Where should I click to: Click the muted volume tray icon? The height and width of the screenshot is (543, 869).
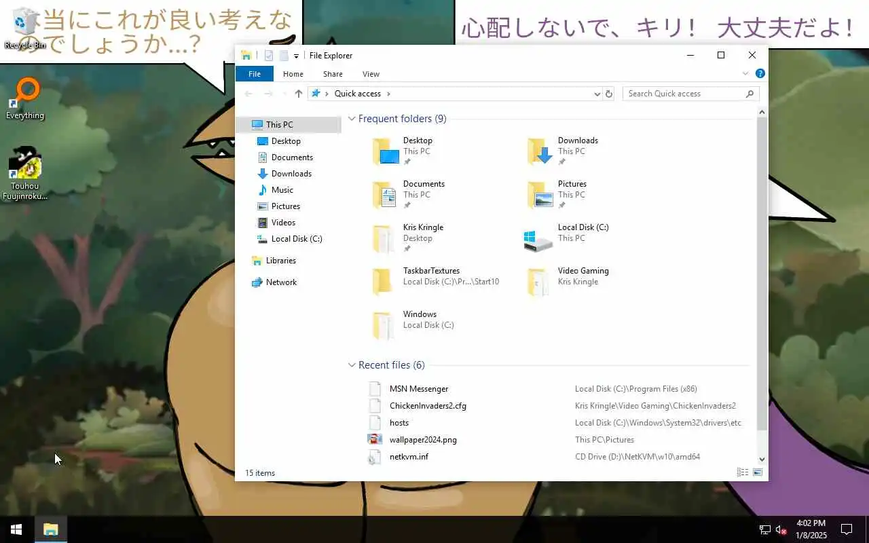click(x=781, y=529)
